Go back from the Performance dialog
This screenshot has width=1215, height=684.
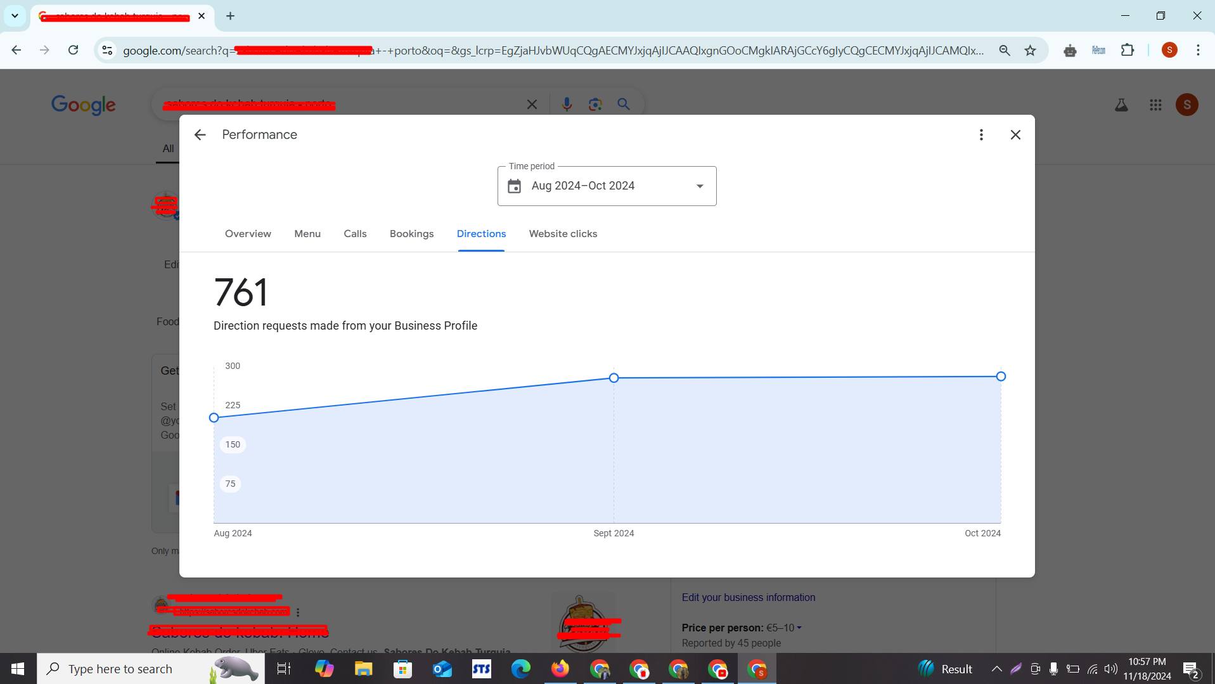coord(200,134)
